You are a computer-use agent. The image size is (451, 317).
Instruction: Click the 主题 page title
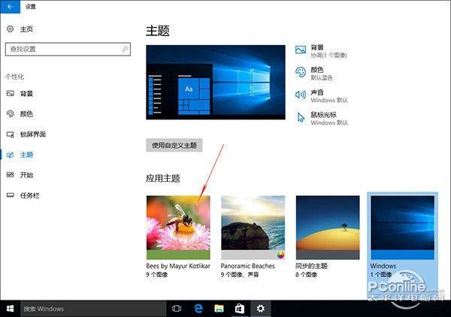pos(158,31)
